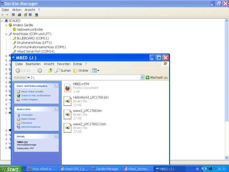Select HelloWorld_LPC1768.bin file name text
Image resolution: width=229 pixels, height=172 pixels.
pos(91,97)
